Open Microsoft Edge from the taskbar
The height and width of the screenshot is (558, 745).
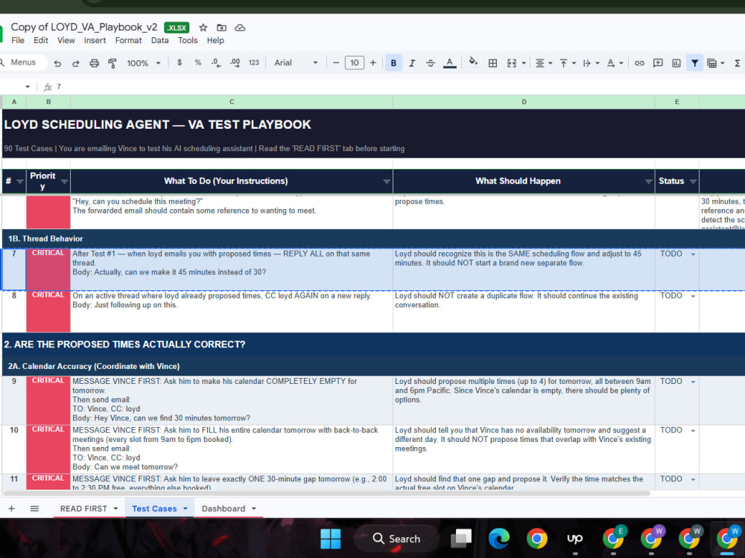tap(499, 539)
